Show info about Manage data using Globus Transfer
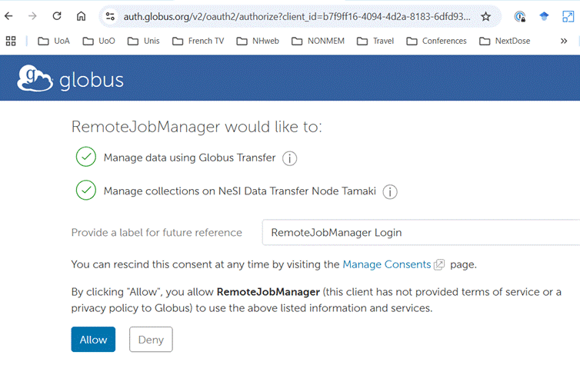Viewport: 580px width, 365px height. (x=289, y=158)
